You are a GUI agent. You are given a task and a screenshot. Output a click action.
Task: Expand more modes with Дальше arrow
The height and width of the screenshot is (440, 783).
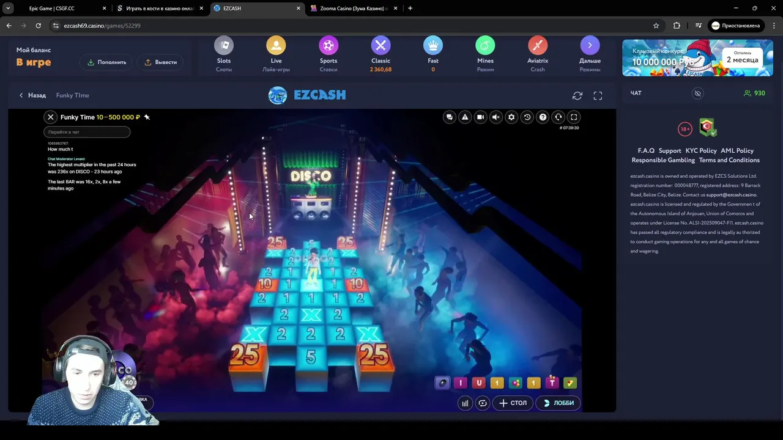590,54
